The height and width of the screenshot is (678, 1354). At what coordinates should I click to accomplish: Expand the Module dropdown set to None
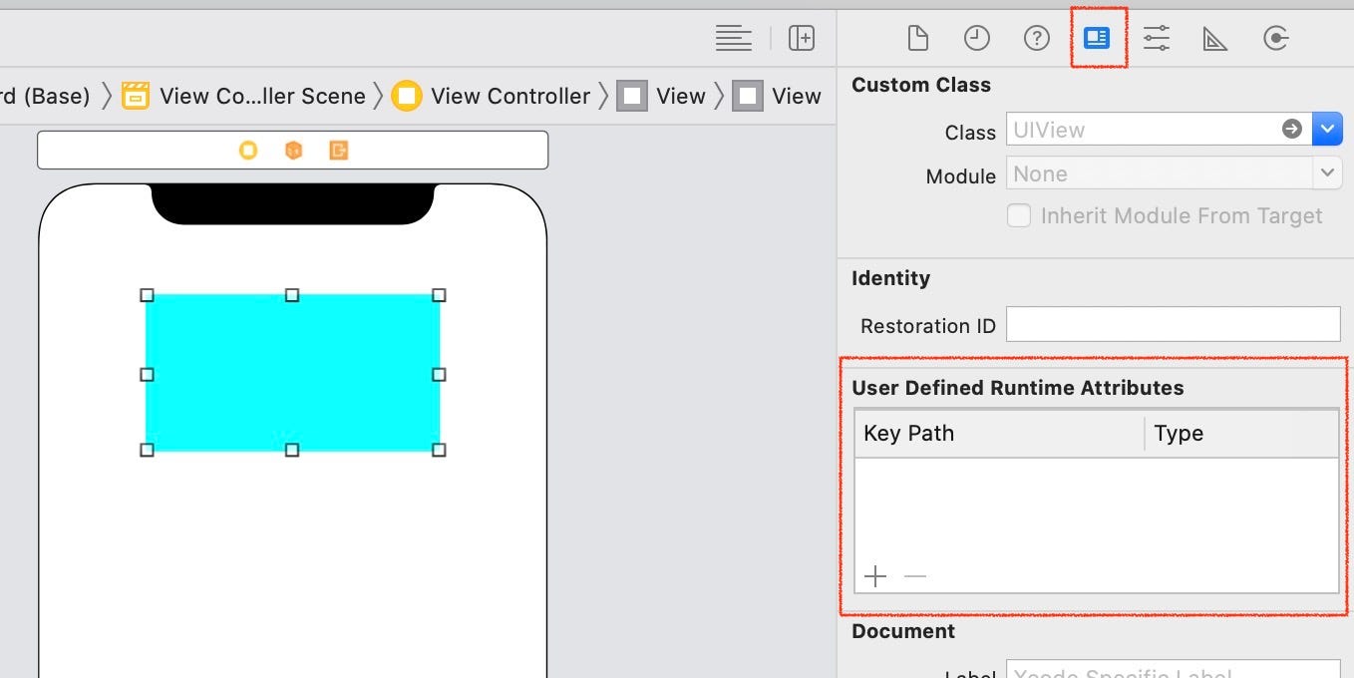[1328, 172]
